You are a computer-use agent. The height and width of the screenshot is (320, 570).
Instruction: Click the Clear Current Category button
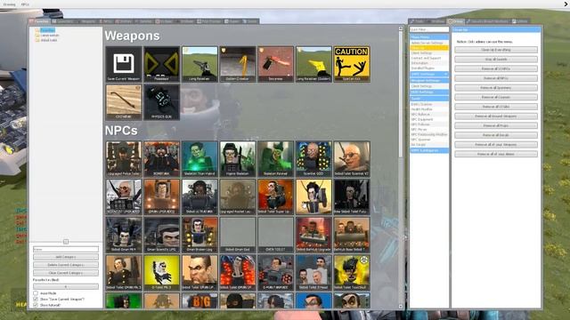66,273
